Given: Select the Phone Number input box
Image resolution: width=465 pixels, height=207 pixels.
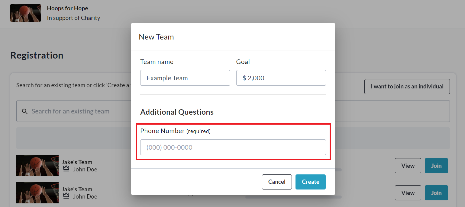Looking at the screenshot, I should pos(233,147).
